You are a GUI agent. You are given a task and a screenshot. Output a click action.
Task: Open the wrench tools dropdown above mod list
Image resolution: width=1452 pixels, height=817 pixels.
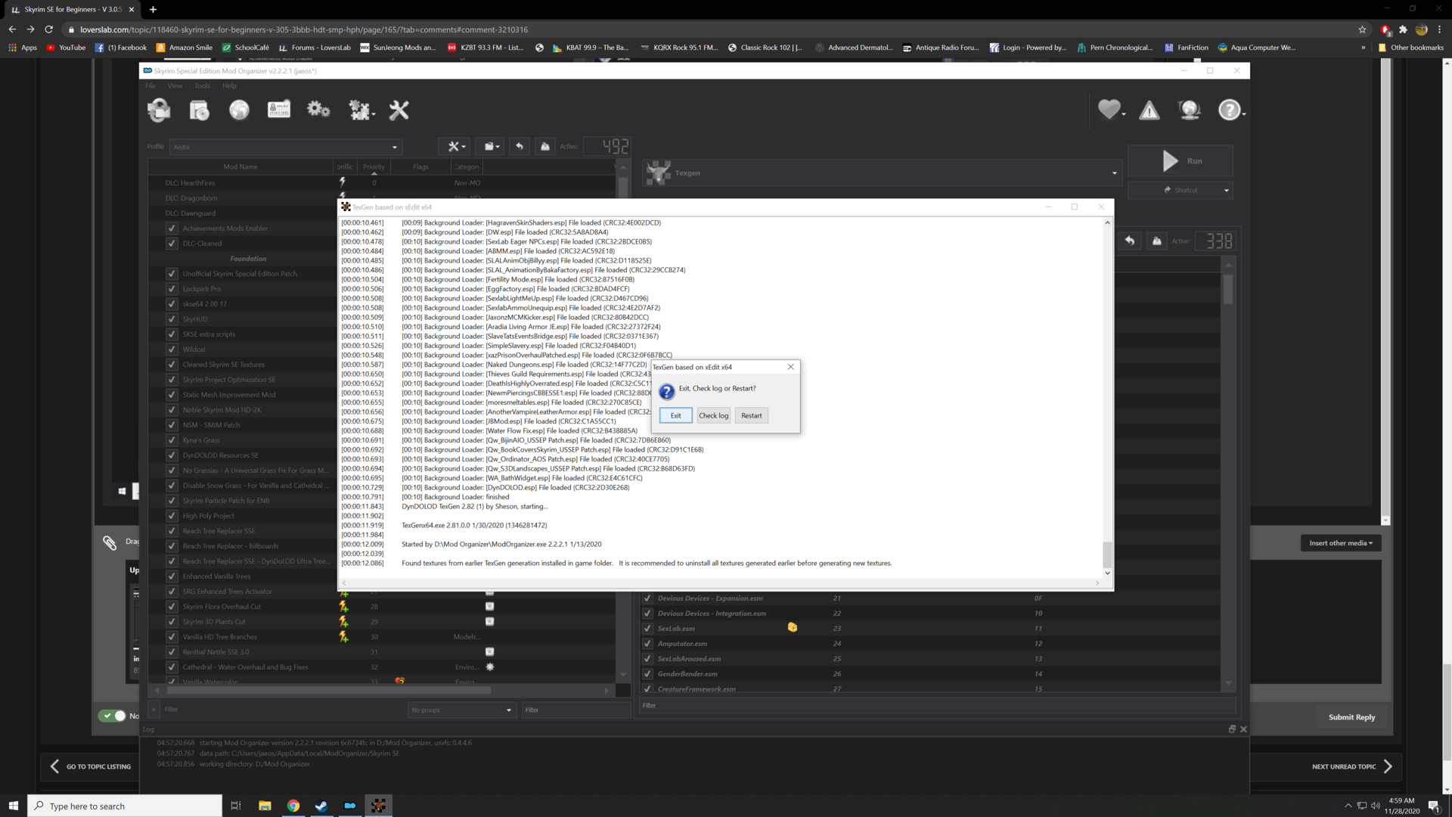pyautogui.click(x=455, y=147)
